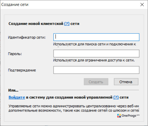Select the Пароль input field
The height and width of the screenshot is (126, 148).
(x=96, y=54)
